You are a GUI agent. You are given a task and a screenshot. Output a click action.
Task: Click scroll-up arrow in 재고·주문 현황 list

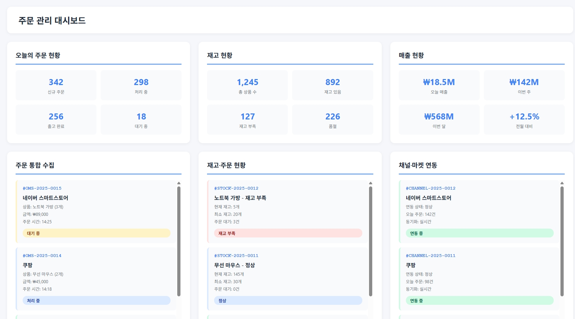pos(370,183)
